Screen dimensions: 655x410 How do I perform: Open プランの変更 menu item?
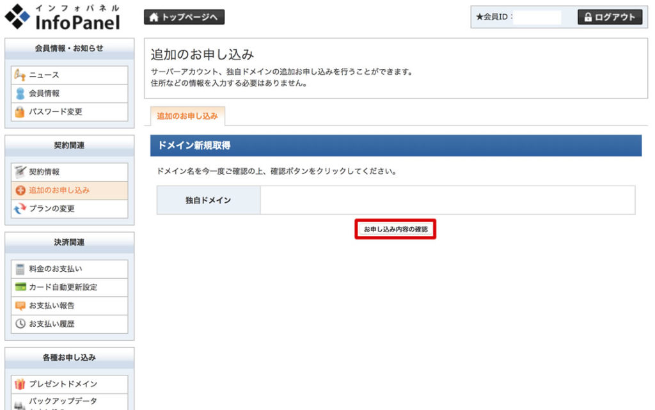[69, 209]
